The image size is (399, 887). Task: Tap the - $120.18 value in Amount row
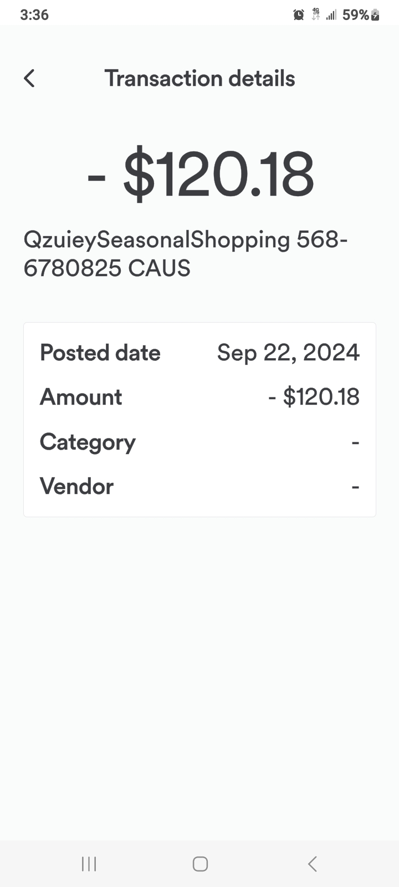[x=314, y=397]
